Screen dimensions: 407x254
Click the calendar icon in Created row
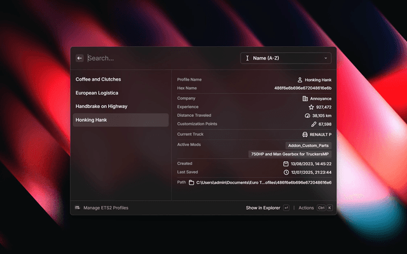pos(286,163)
